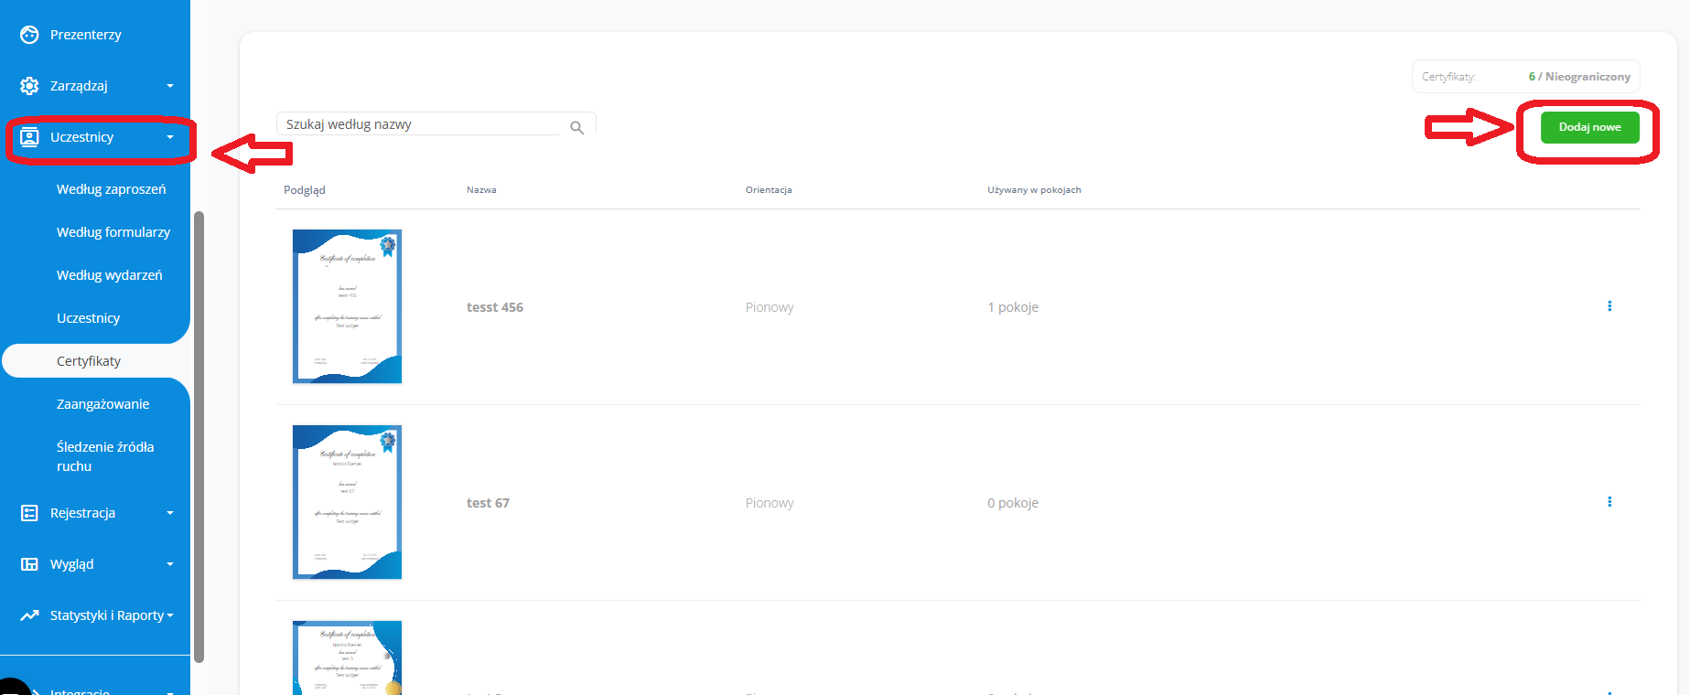Click the Prezenterzy sidebar icon
This screenshot has height=695, width=1690.
[x=29, y=35]
